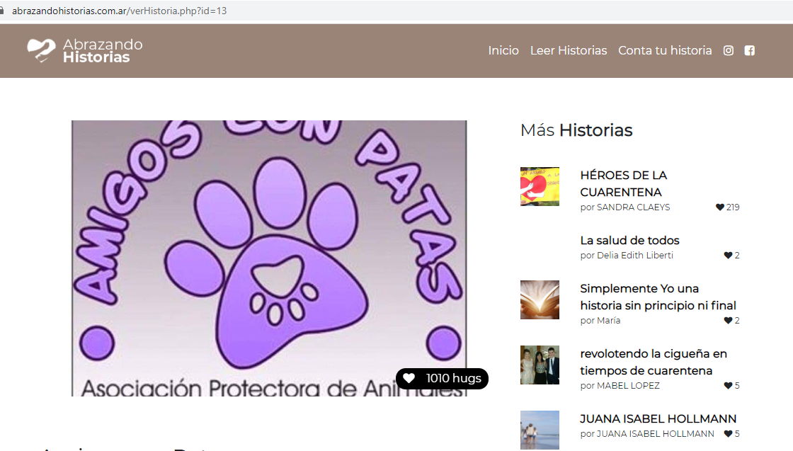
Task: Open the Inicio menu item
Action: pos(503,50)
